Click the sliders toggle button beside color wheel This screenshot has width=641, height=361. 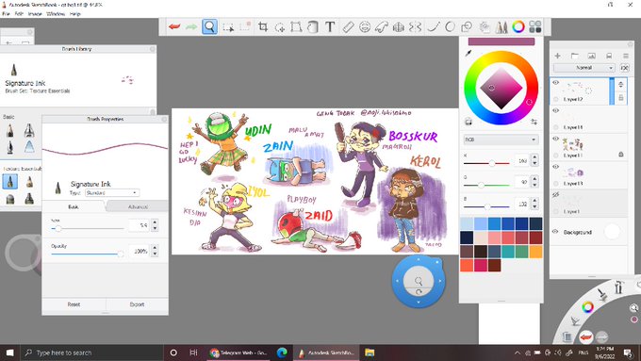(x=534, y=122)
